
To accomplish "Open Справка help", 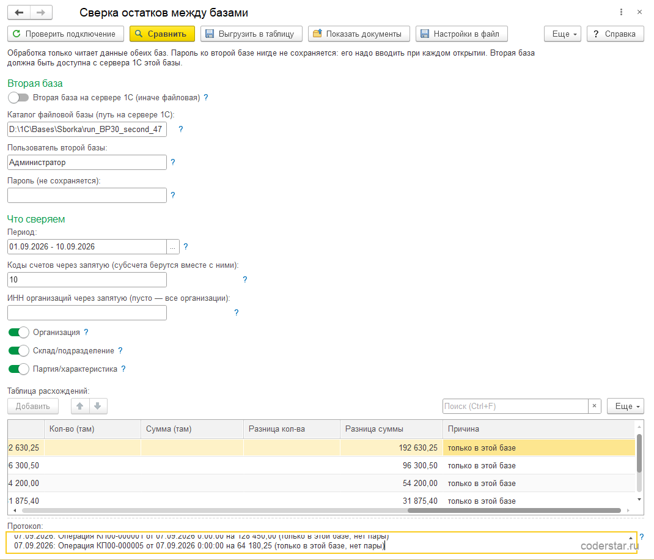I will point(615,34).
